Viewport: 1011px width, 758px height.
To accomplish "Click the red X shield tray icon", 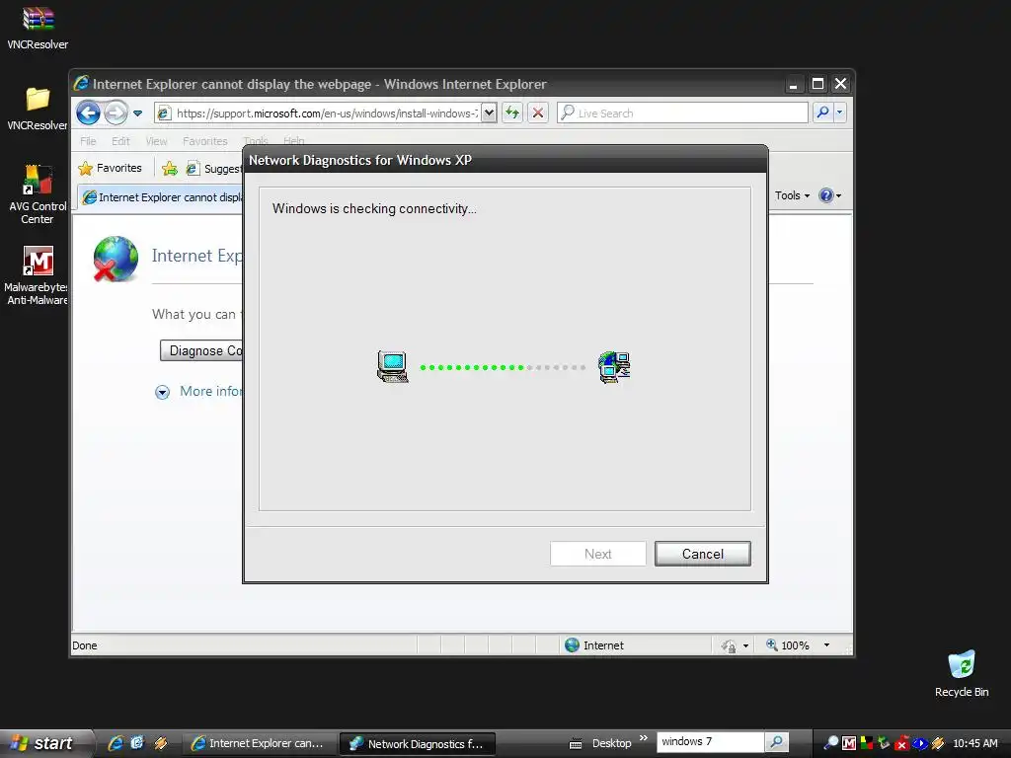I will click(902, 744).
